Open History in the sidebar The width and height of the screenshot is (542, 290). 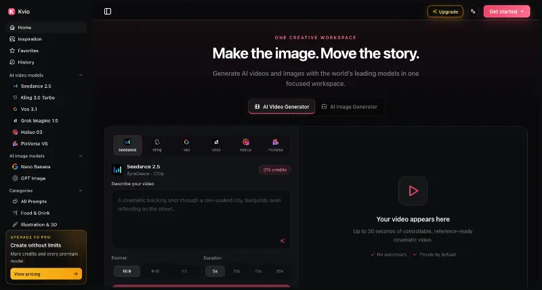coord(46,62)
